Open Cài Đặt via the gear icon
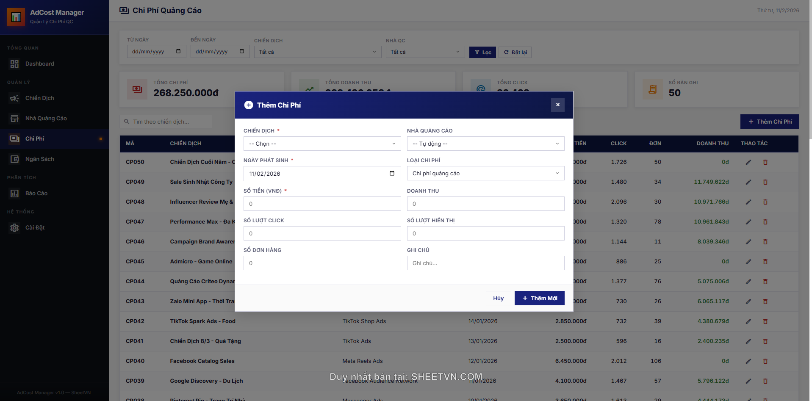The image size is (812, 401). click(x=14, y=227)
